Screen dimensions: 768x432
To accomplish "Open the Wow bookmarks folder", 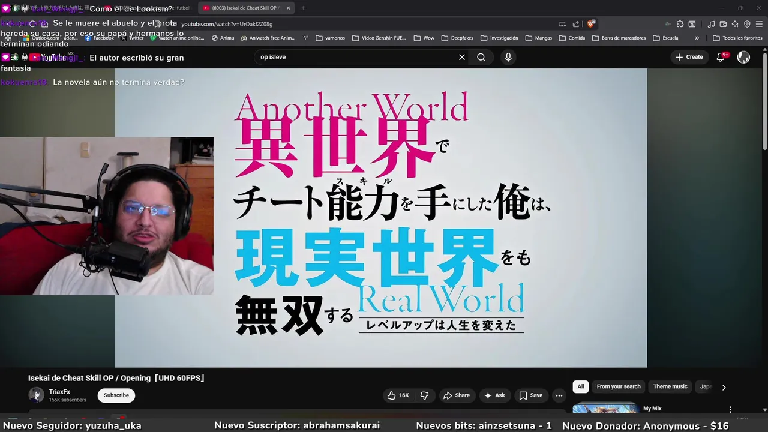I will click(x=424, y=38).
